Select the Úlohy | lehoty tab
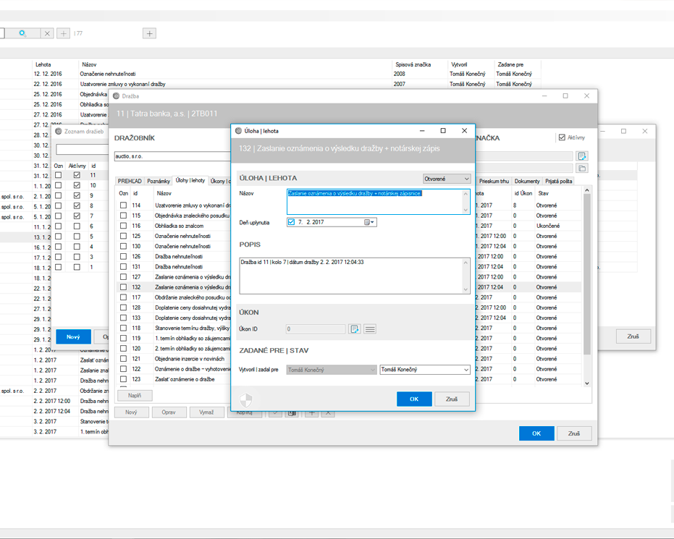674x539 pixels. [x=190, y=180]
